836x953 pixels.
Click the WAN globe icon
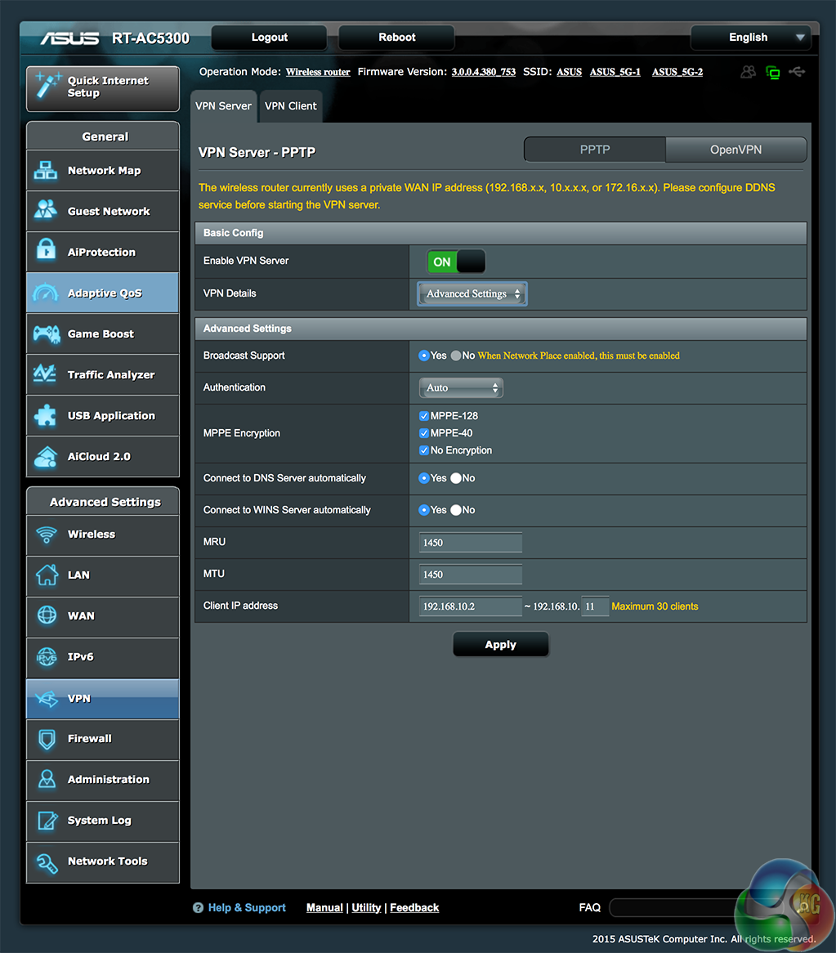[47, 615]
